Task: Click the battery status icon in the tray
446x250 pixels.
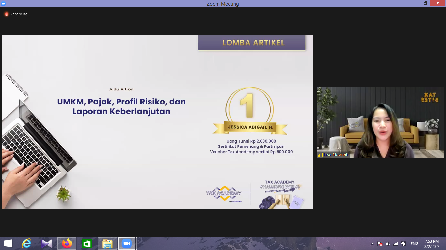Action: click(x=403, y=243)
